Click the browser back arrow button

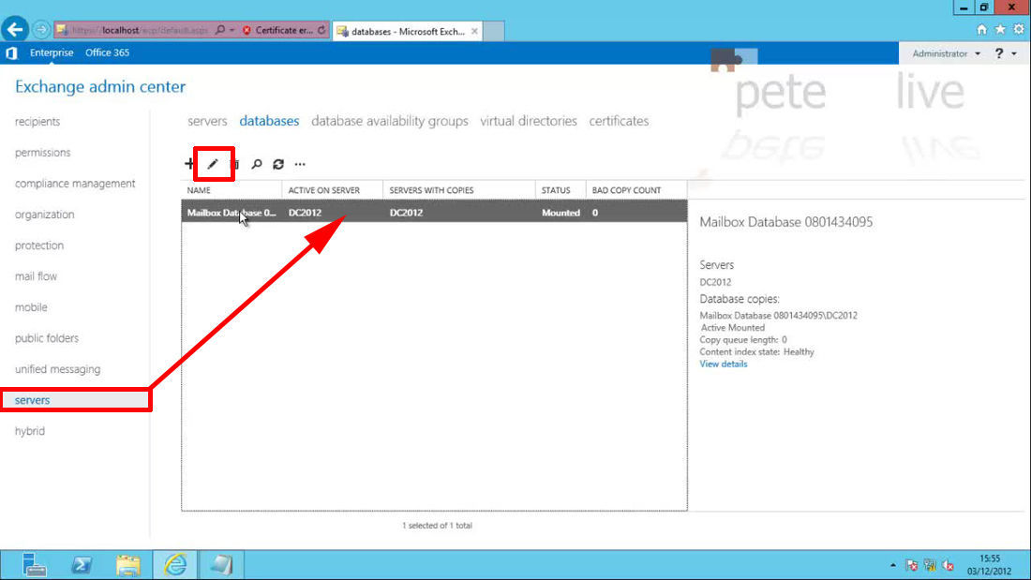(x=15, y=30)
